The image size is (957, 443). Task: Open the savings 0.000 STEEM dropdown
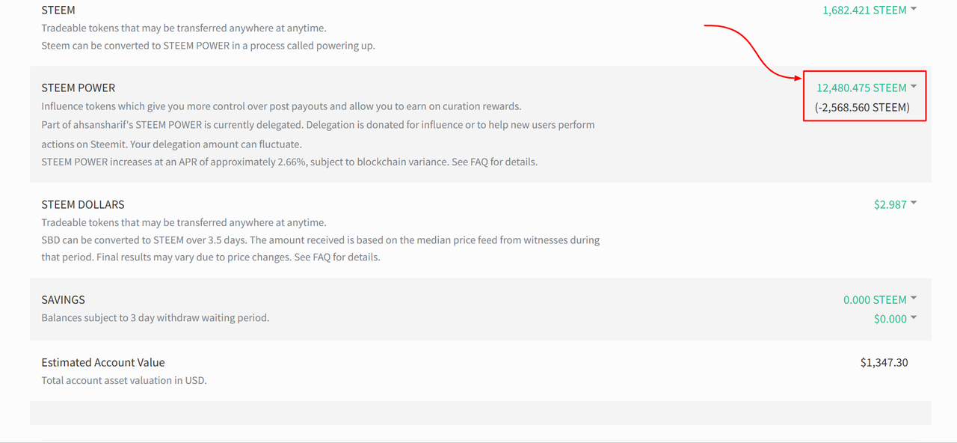click(875, 299)
